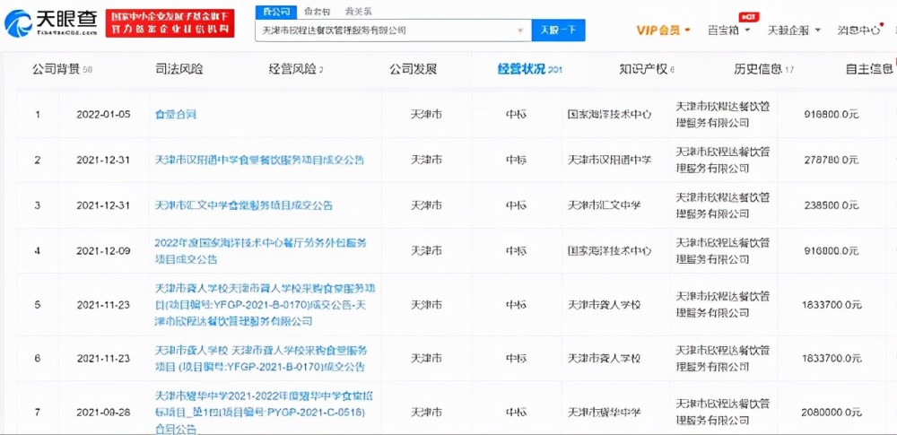This screenshot has height=435, width=897.
Task: Switch to the 历史信息 tab
Action: pos(764,70)
